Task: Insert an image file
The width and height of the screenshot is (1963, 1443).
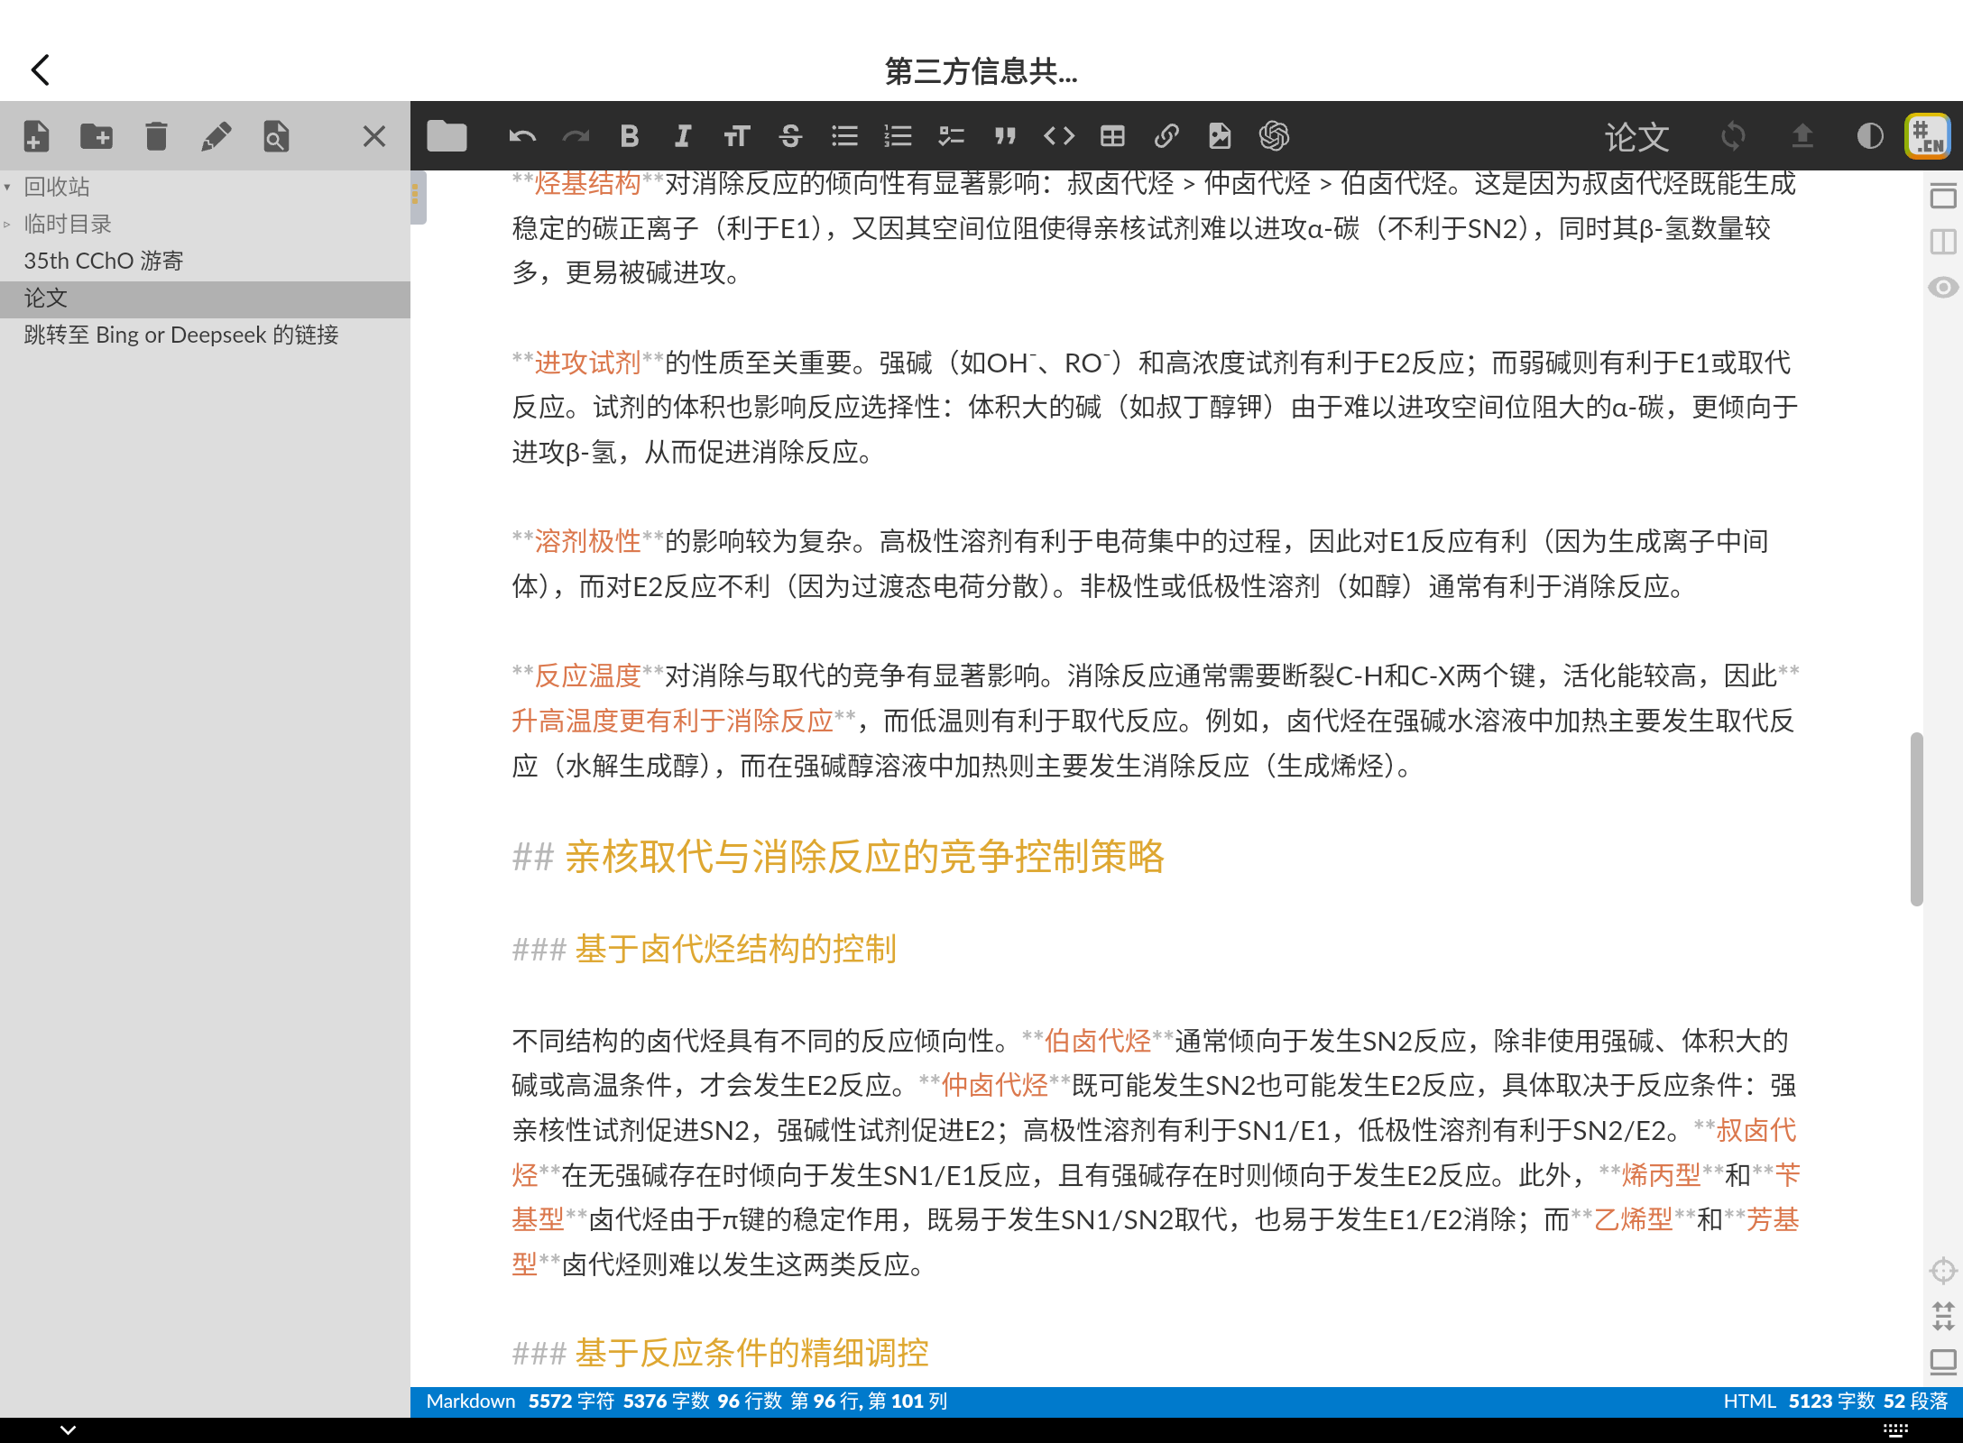Action: coord(1220,136)
